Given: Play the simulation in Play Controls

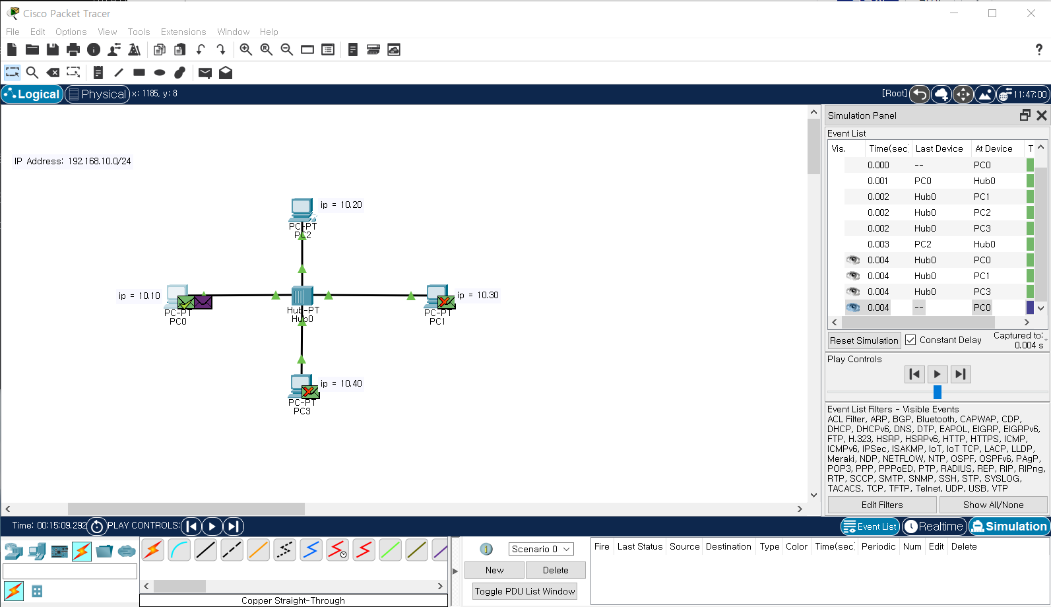Looking at the screenshot, I should click(x=937, y=374).
